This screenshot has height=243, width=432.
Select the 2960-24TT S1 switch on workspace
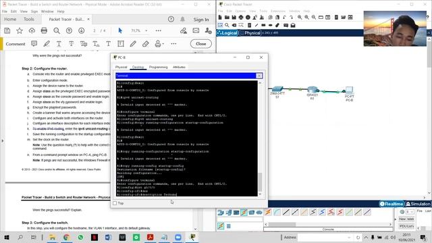[277, 89]
